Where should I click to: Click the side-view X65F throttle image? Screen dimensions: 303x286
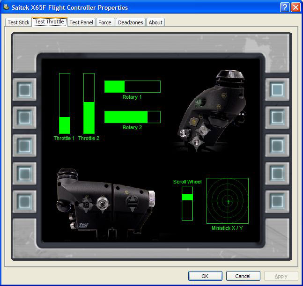tap(106, 203)
